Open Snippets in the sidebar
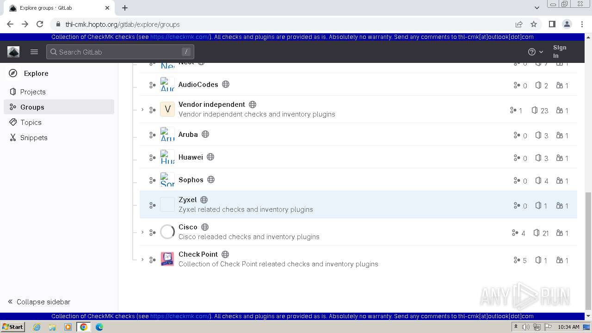The image size is (592, 333). coord(59,137)
